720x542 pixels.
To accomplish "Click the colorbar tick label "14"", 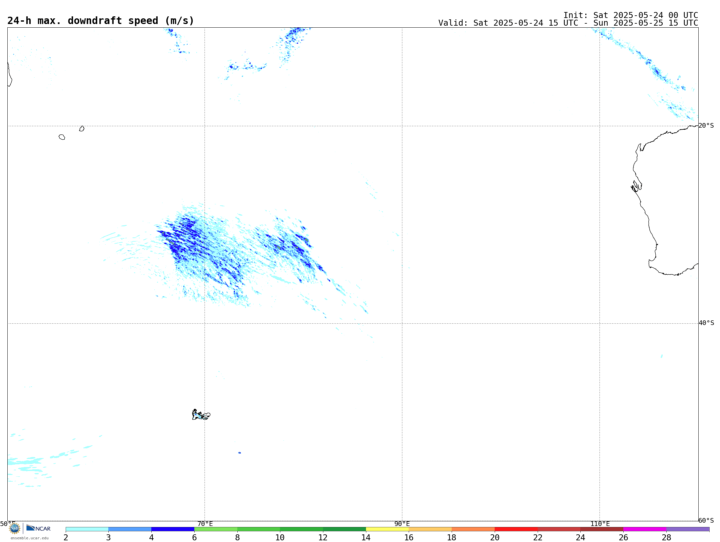I will pos(366,537).
